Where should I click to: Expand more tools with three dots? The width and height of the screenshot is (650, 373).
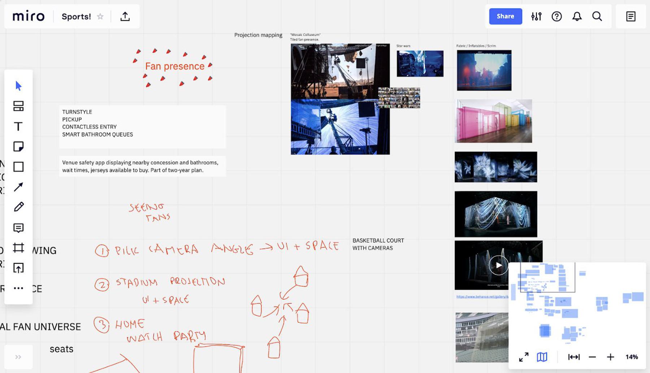click(x=18, y=288)
